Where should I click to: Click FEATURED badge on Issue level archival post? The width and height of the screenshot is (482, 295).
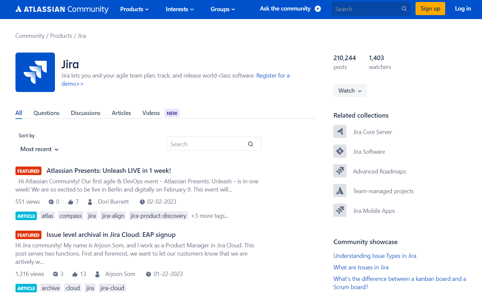(x=28, y=235)
